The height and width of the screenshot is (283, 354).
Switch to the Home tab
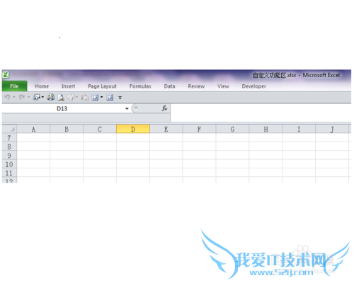tap(42, 86)
